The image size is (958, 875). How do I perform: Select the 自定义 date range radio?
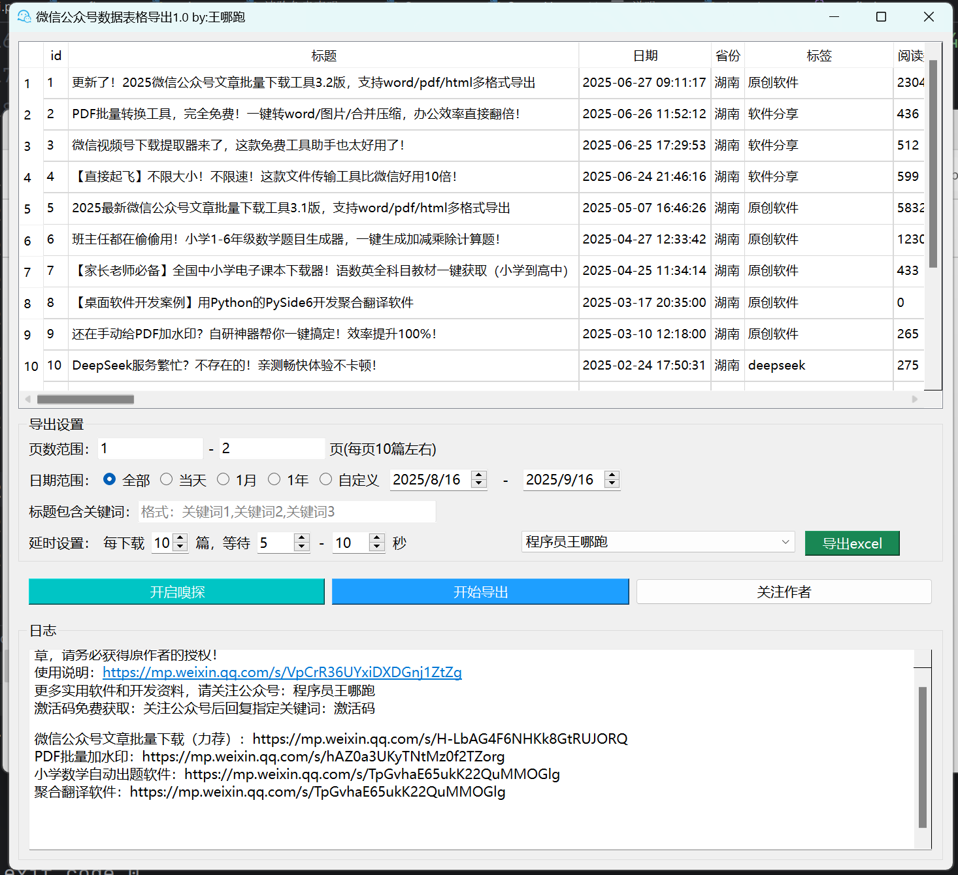[325, 479]
